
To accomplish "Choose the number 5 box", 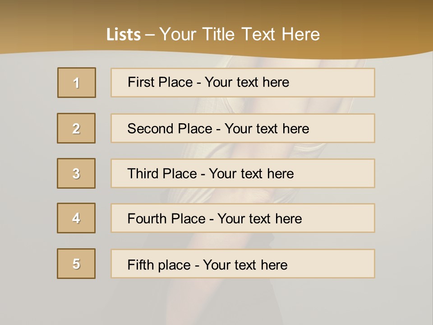I will 76,264.
